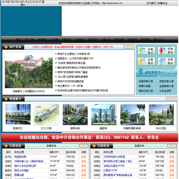Click 查看 for 89㎡ 6月15日 rental row
Screen dimensions: 179x179
click(x=172, y=162)
